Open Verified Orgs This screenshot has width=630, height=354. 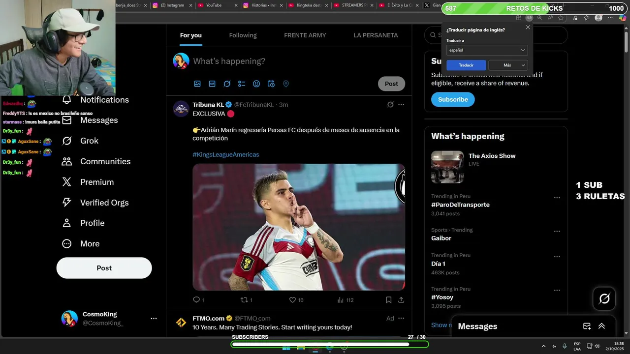click(95, 203)
